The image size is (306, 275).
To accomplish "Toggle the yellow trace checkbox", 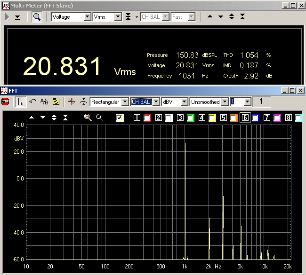I will tap(120, 118).
